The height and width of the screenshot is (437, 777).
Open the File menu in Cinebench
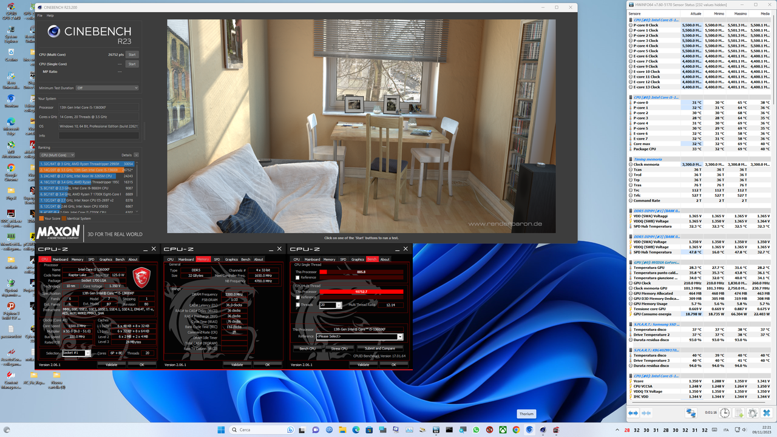tap(40, 16)
